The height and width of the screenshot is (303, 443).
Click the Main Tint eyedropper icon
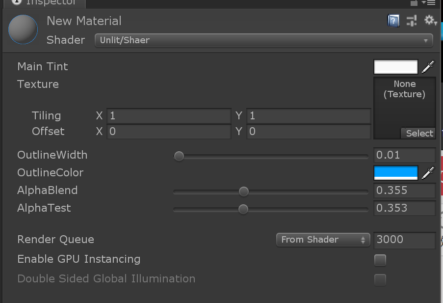pyautogui.click(x=428, y=67)
